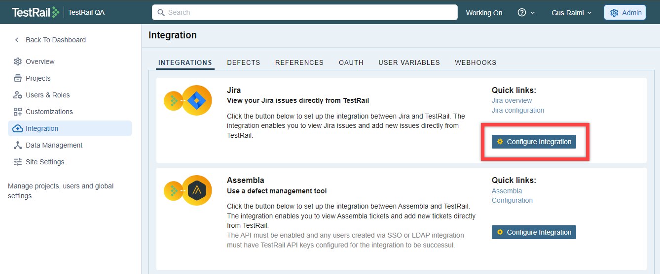The height and width of the screenshot is (274, 660).
Task: Switch to the Defects tab
Action: [243, 62]
